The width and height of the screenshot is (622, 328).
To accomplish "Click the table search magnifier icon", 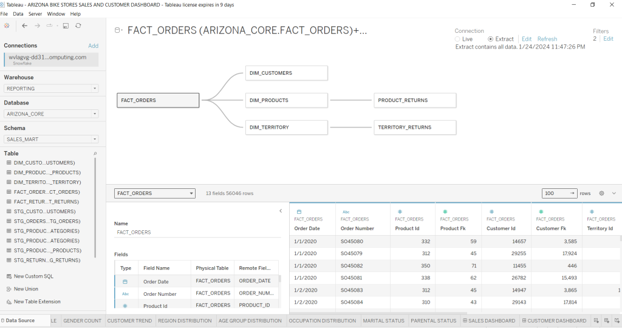I will (95, 154).
